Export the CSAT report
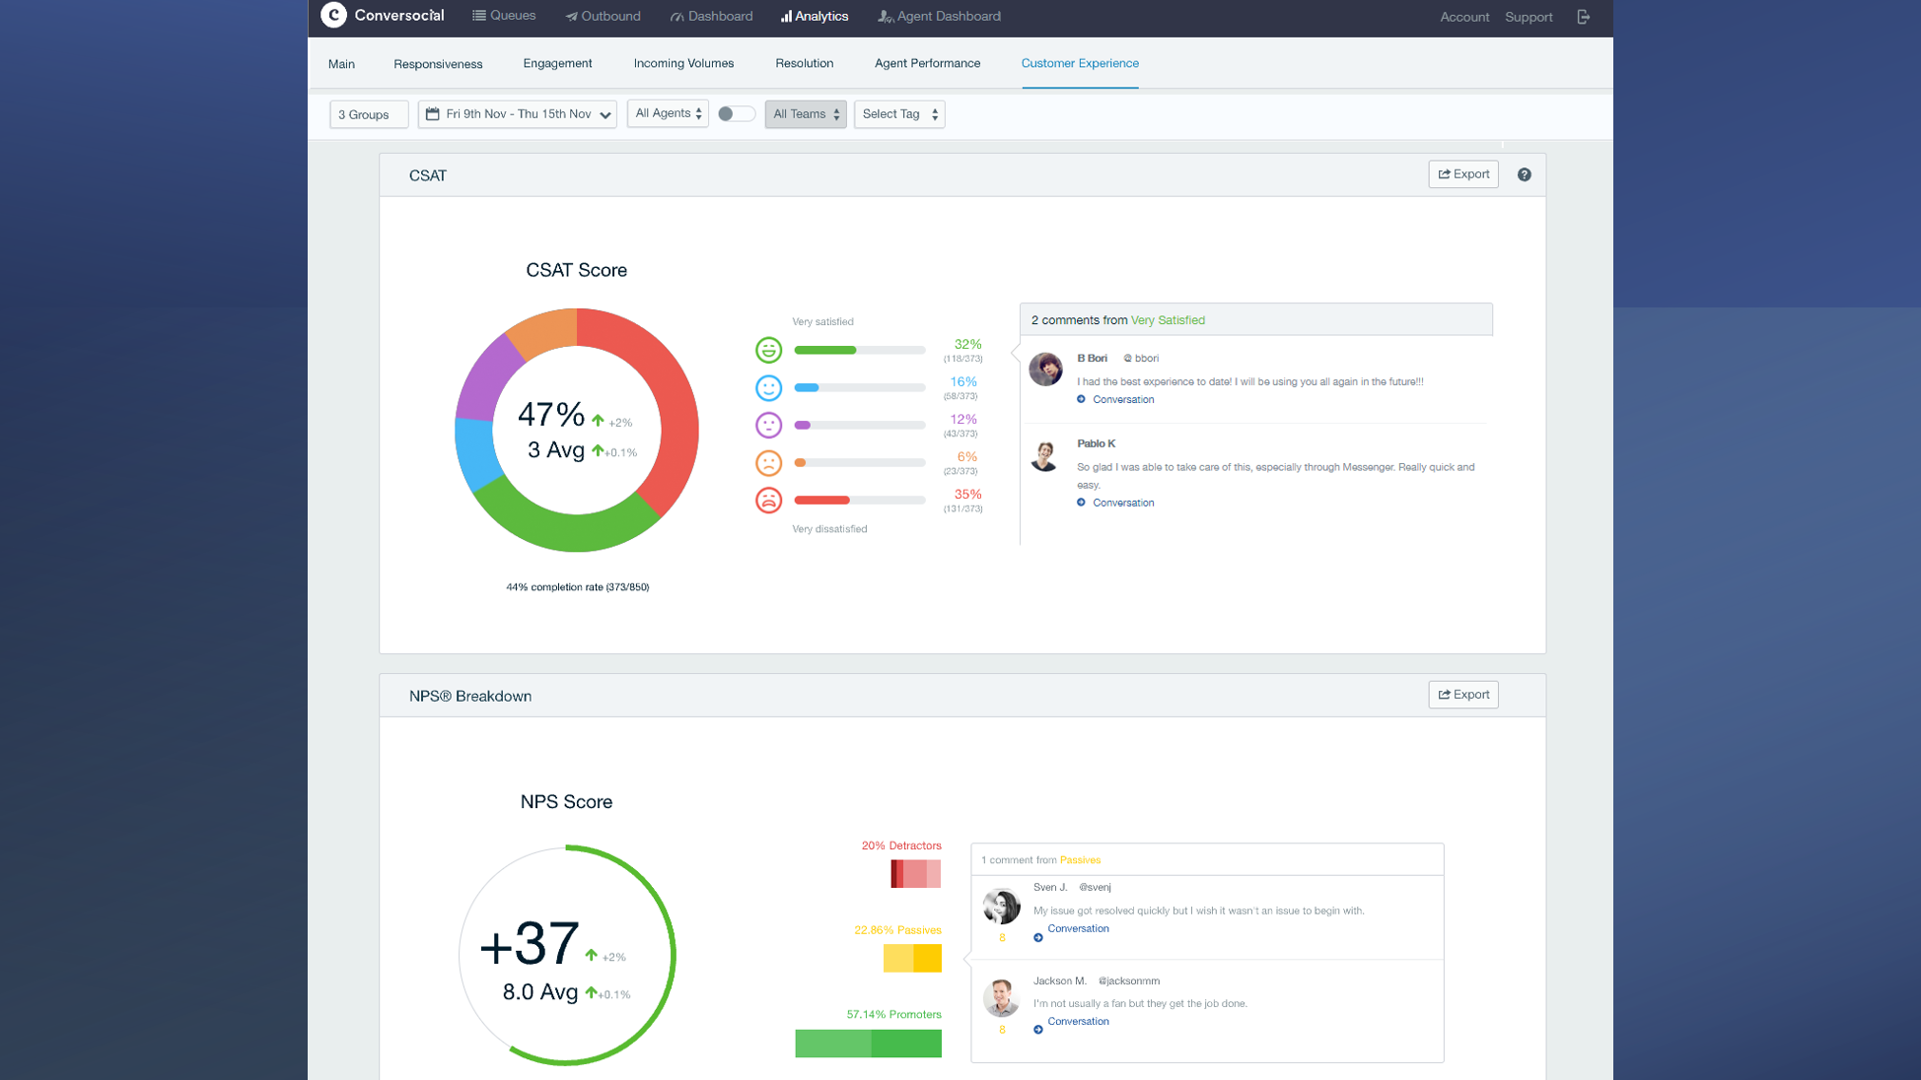The height and width of the screenshot is (1080, 1921). point(1462,174)
